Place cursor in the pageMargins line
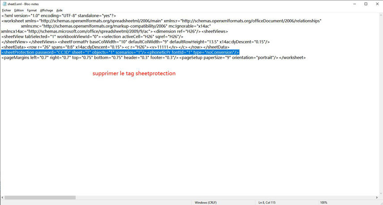 pos(152,58)
